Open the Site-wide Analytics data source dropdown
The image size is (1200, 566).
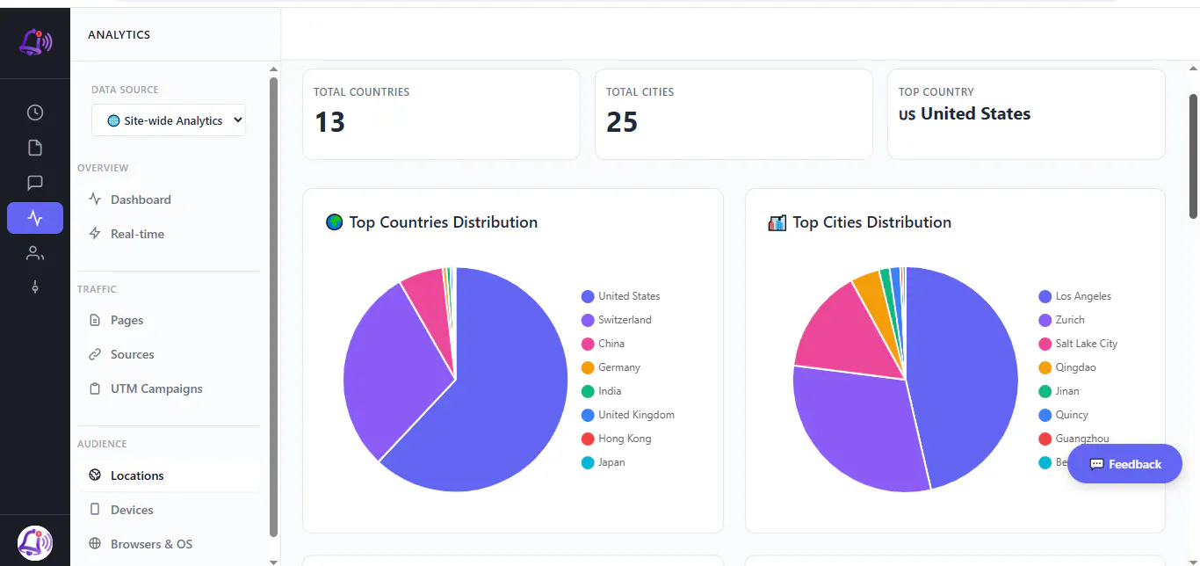[169, 120]
